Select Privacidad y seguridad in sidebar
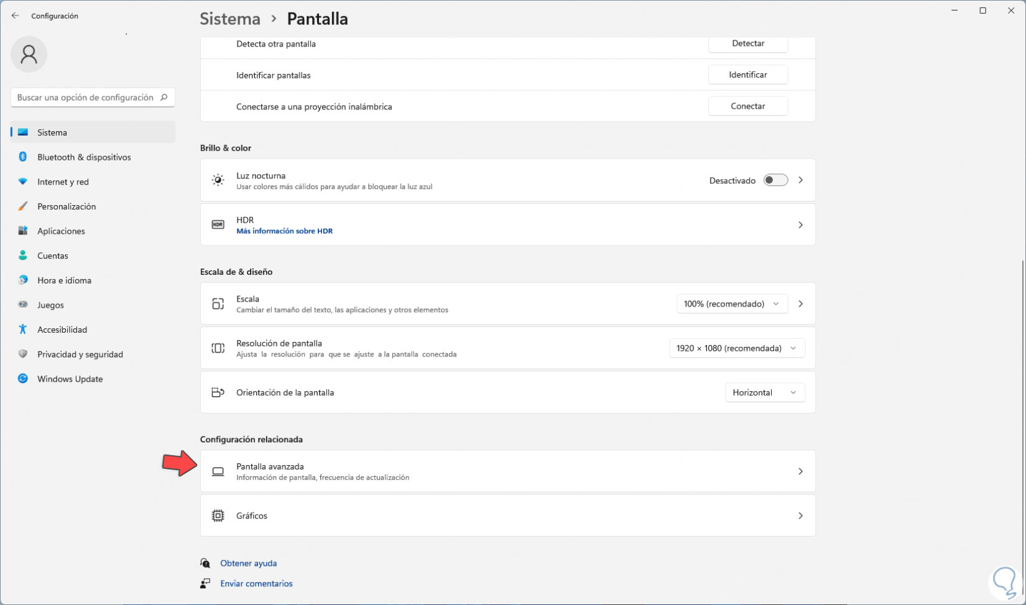The image size is (1026, 605). (80, 354)
